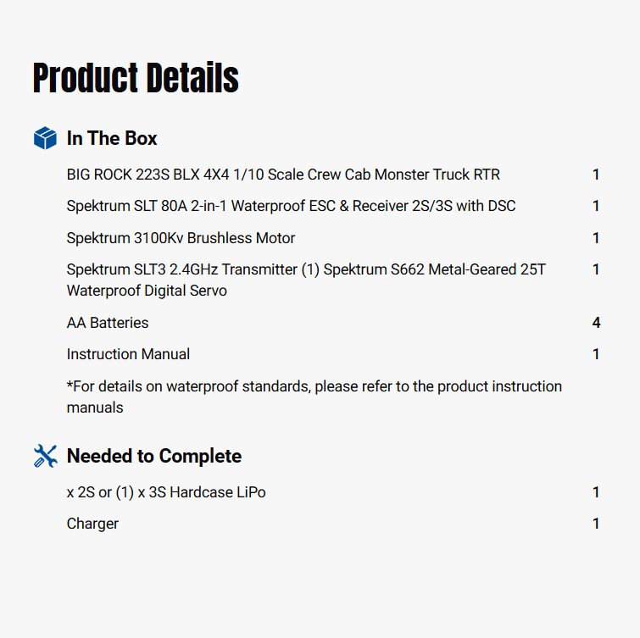Image resolution: width=640 pixels, height=638 pixels.
Task: Click the quantity beside Charger
Action: coord(596,524)
